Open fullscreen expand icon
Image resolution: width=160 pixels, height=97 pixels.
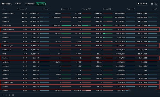point(156,4)
